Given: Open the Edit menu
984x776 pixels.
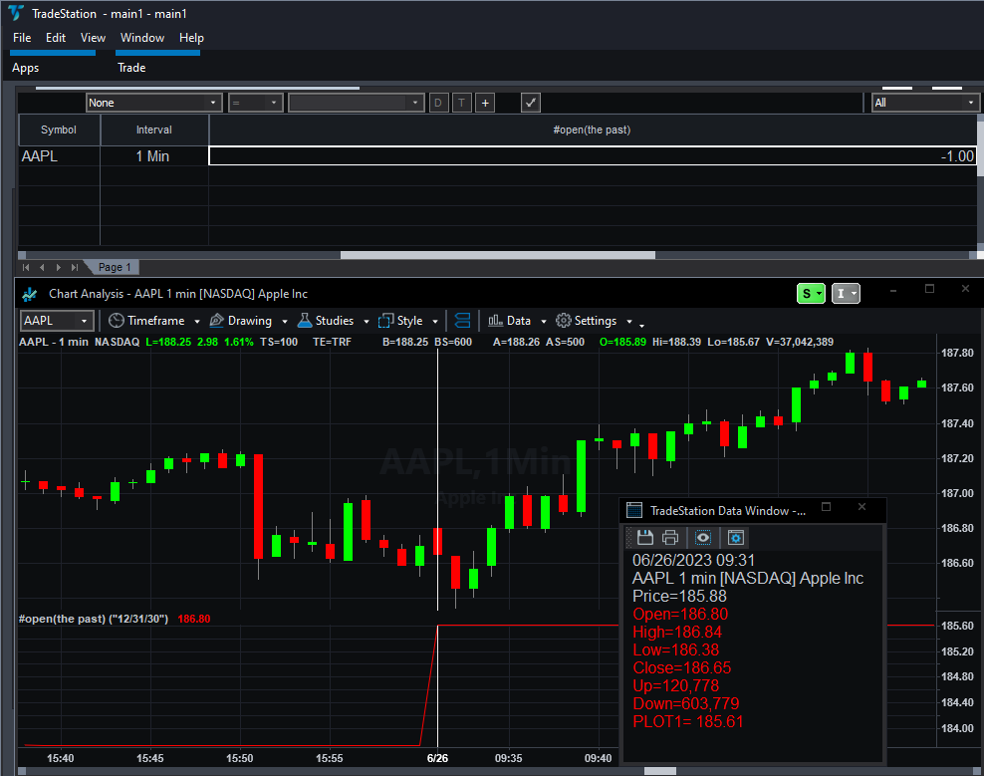Looking at the screenshot, I should point(56,38).
